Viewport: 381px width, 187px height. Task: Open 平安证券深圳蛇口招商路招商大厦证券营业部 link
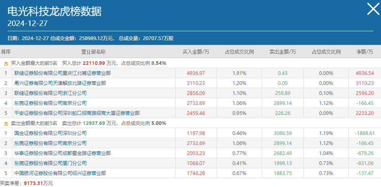pyautogui.click(x=77, y=113)
